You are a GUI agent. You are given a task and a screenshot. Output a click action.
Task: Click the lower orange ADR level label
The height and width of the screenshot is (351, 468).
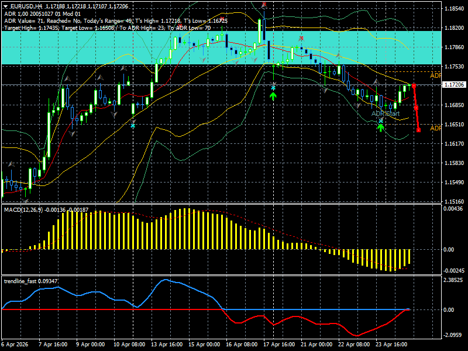click(435, 128)
